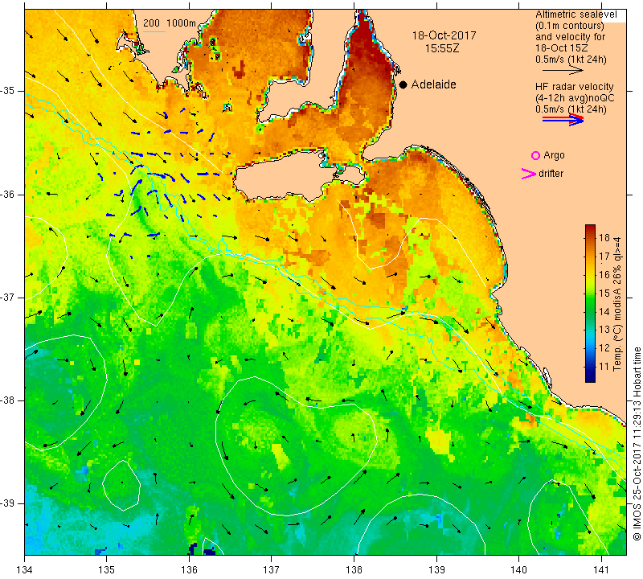Click the -36 latitude axis label
Screen dimensions: 643x579
pos(7,194)
